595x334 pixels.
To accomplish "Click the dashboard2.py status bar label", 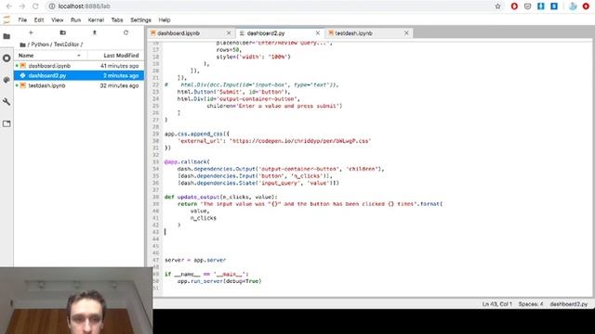I will (x=568, y=304).
